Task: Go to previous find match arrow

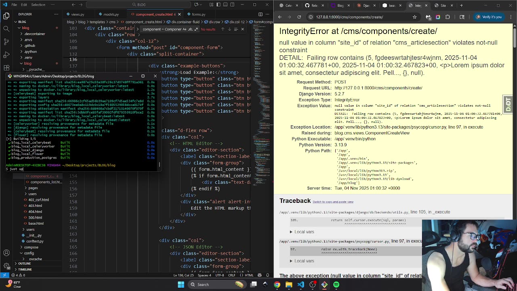Action: click(x=222, y=29)
